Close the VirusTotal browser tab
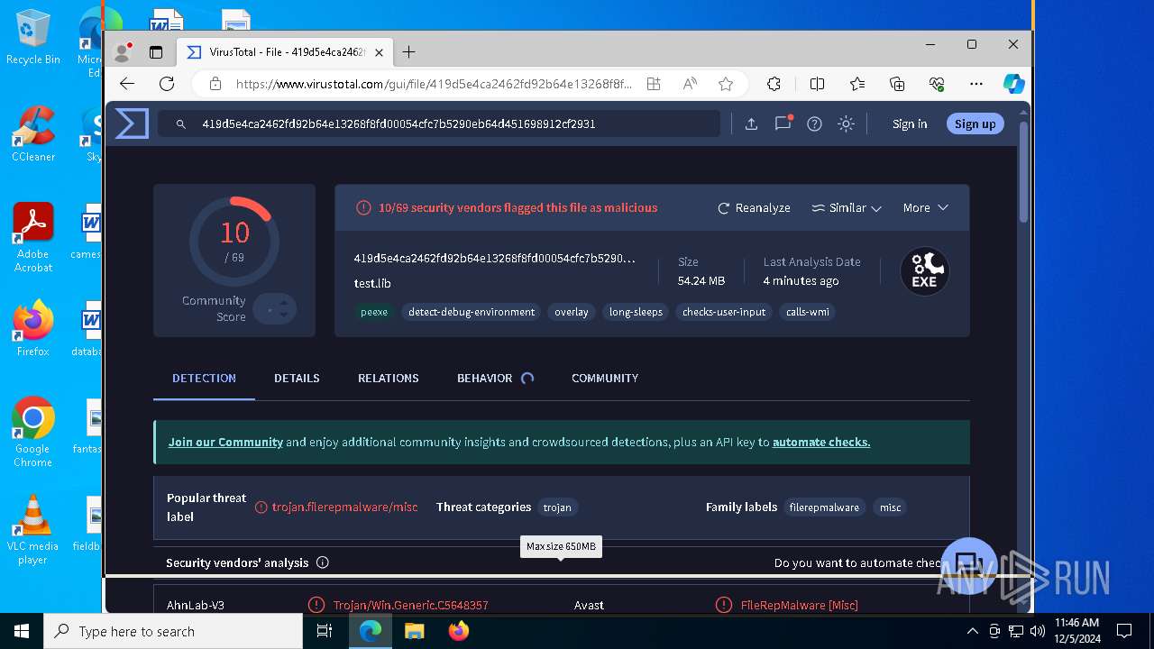This screenshot has width=1154, height=649. [380, 52]
